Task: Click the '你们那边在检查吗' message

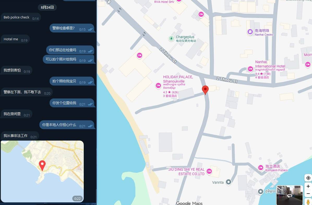Action: [70, 50]
